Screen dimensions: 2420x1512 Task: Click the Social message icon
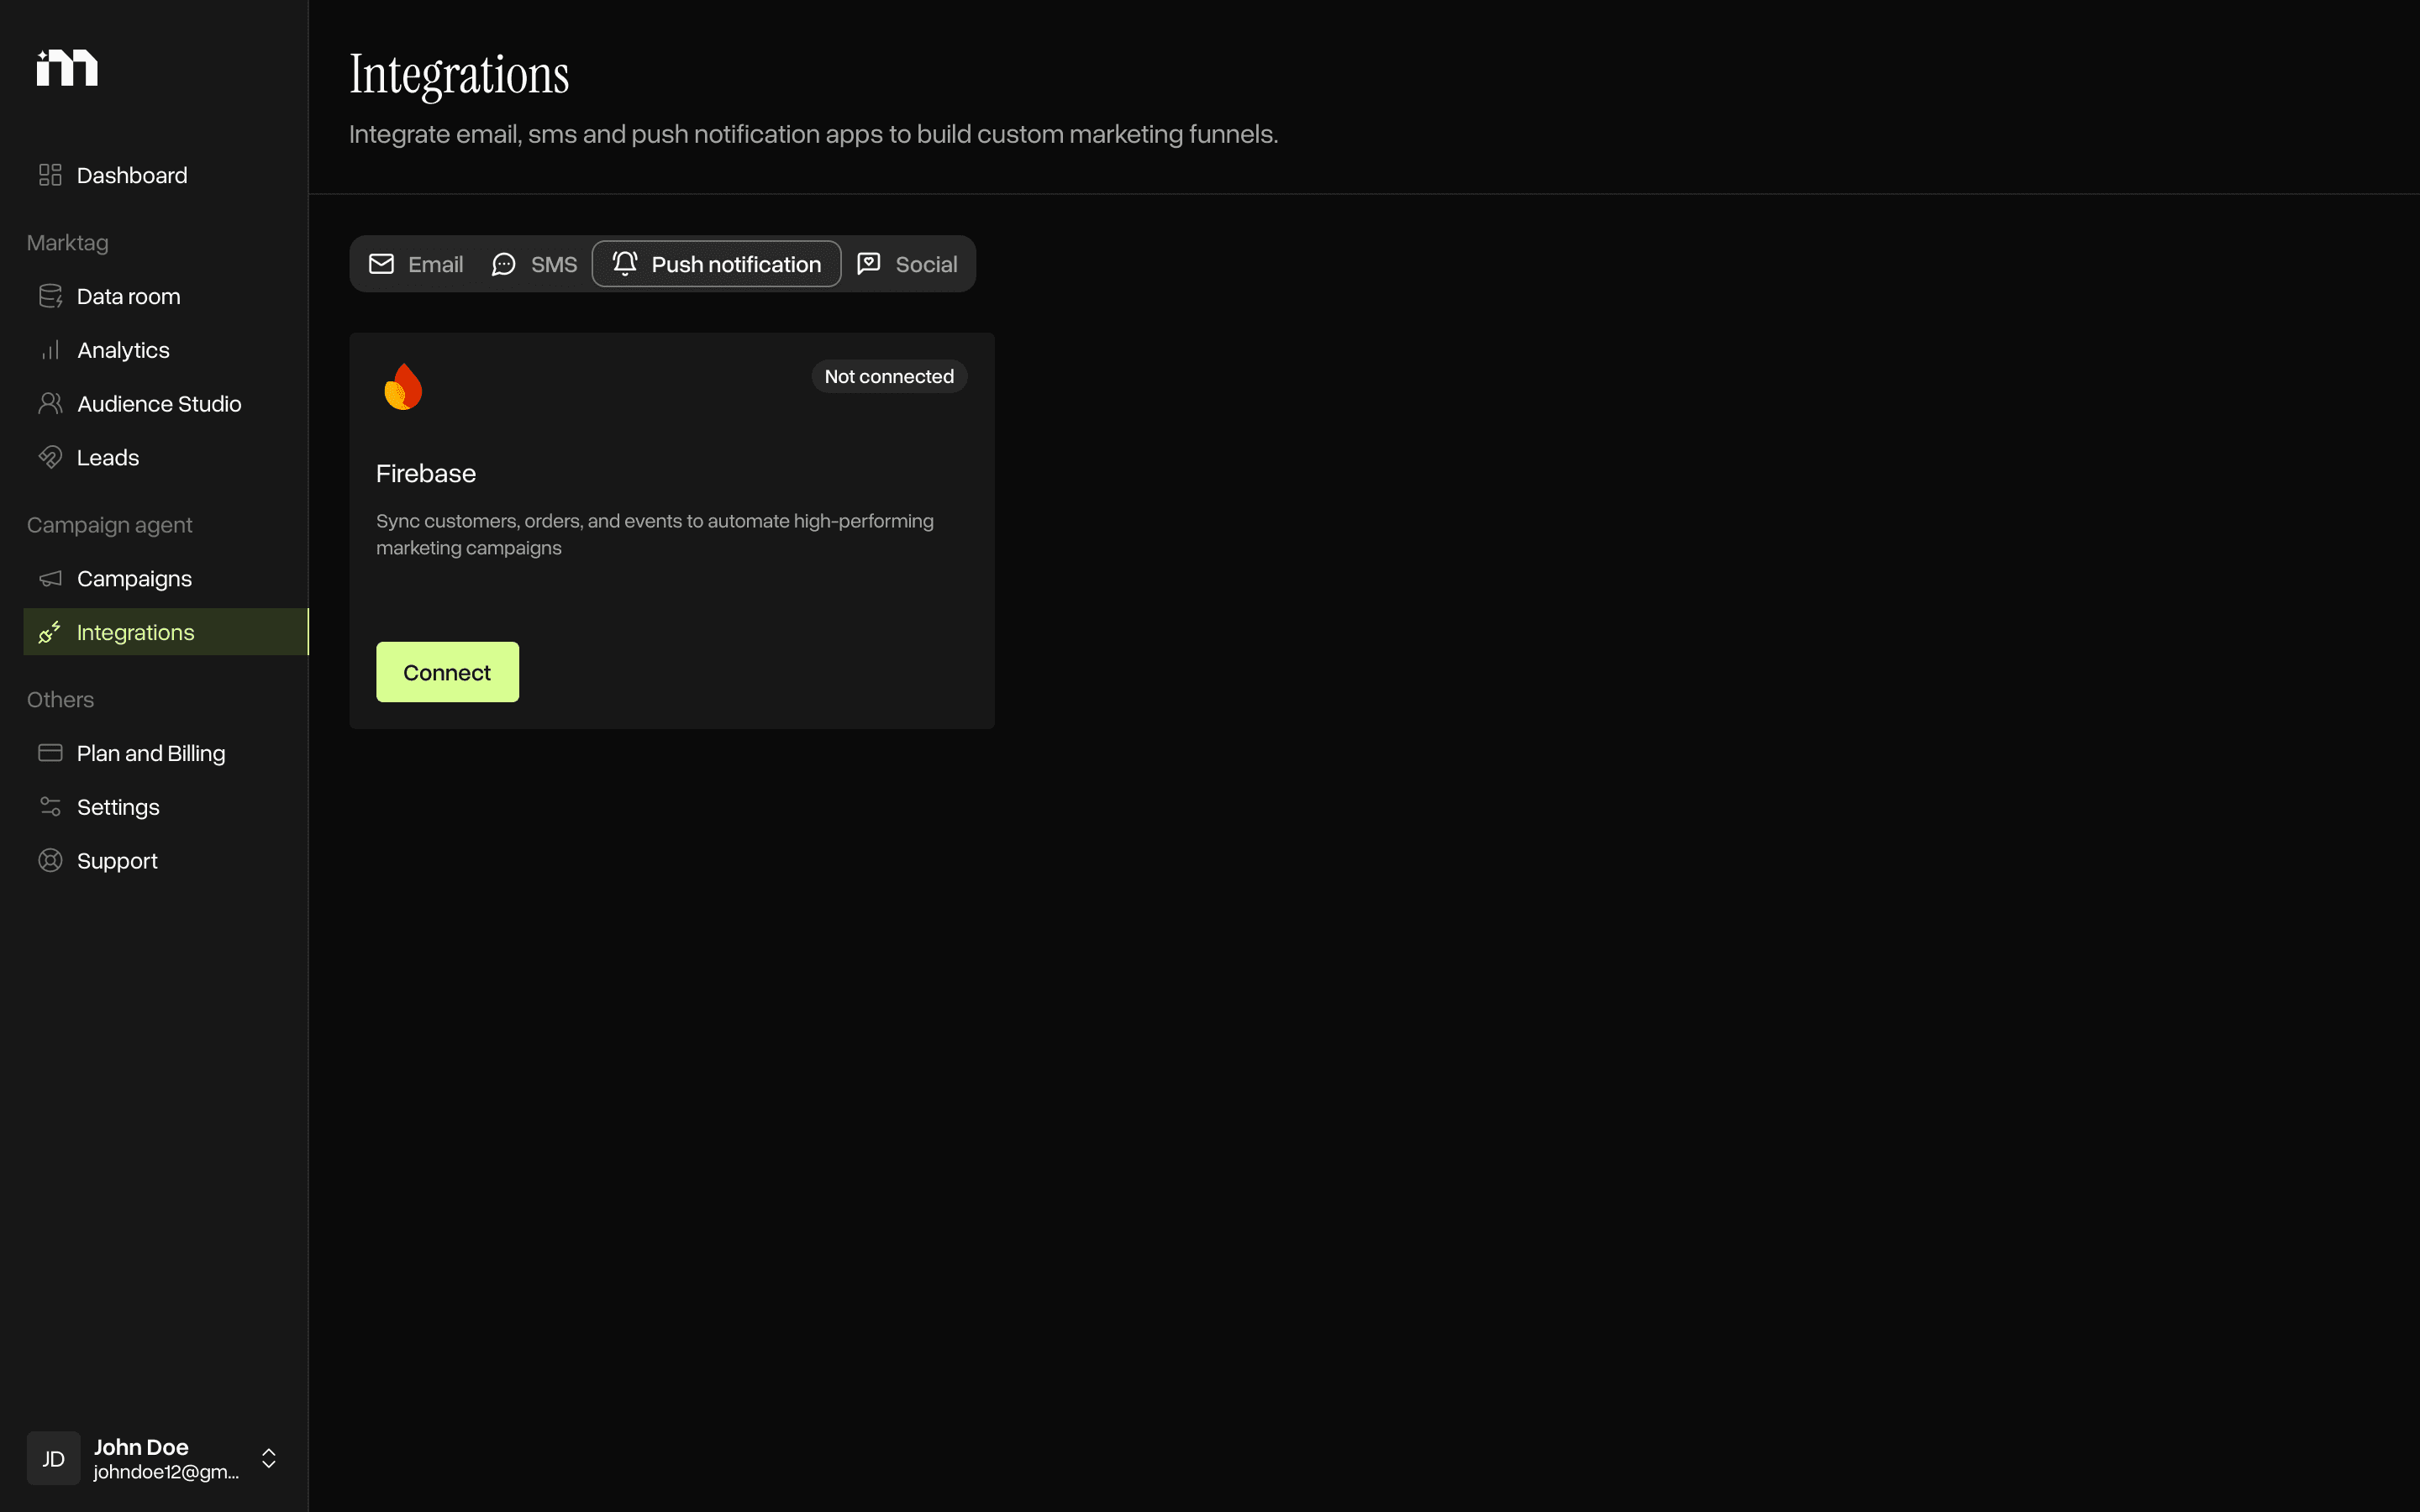(869, 263)
